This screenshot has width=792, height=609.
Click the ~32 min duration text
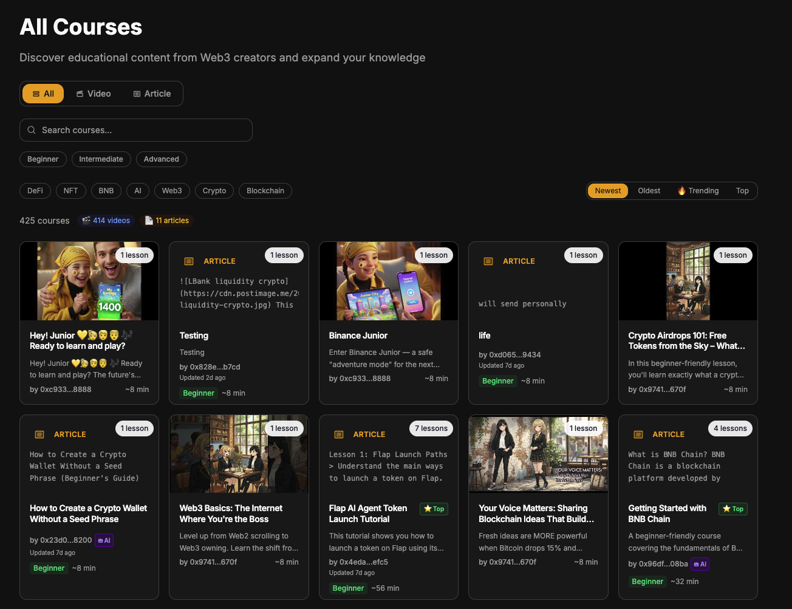click(685, 582)
